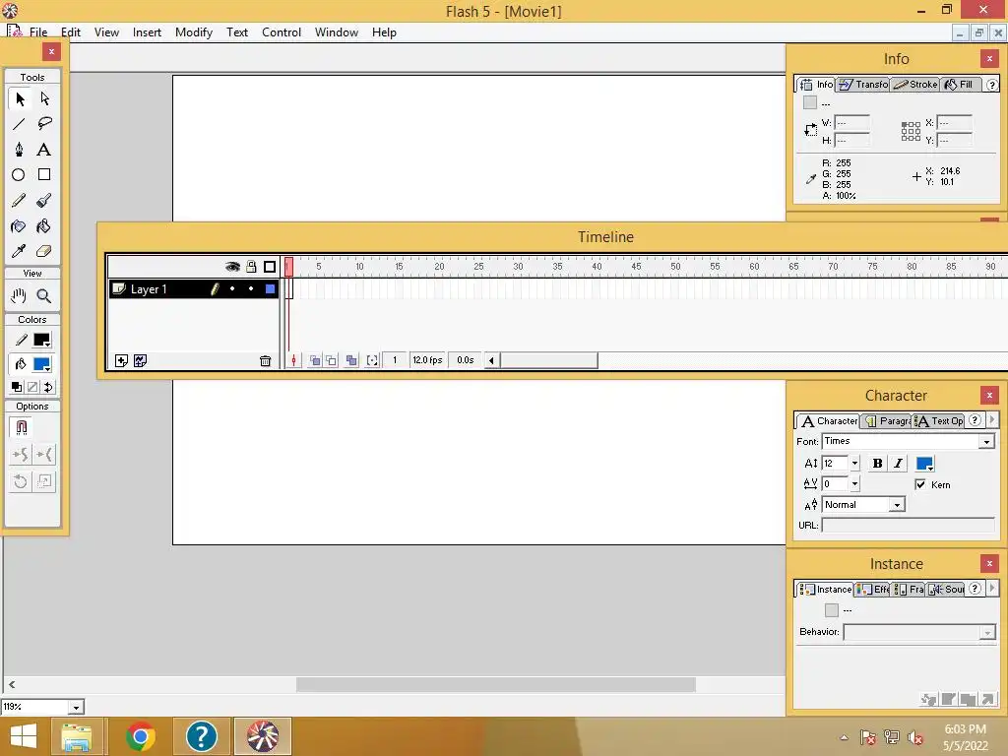
Task: Open the fill color swatch
Action: pos(41,365)
